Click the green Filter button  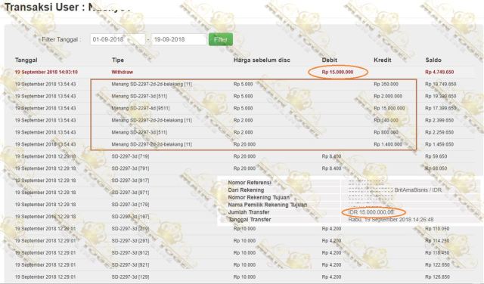[x=221, y=39]
